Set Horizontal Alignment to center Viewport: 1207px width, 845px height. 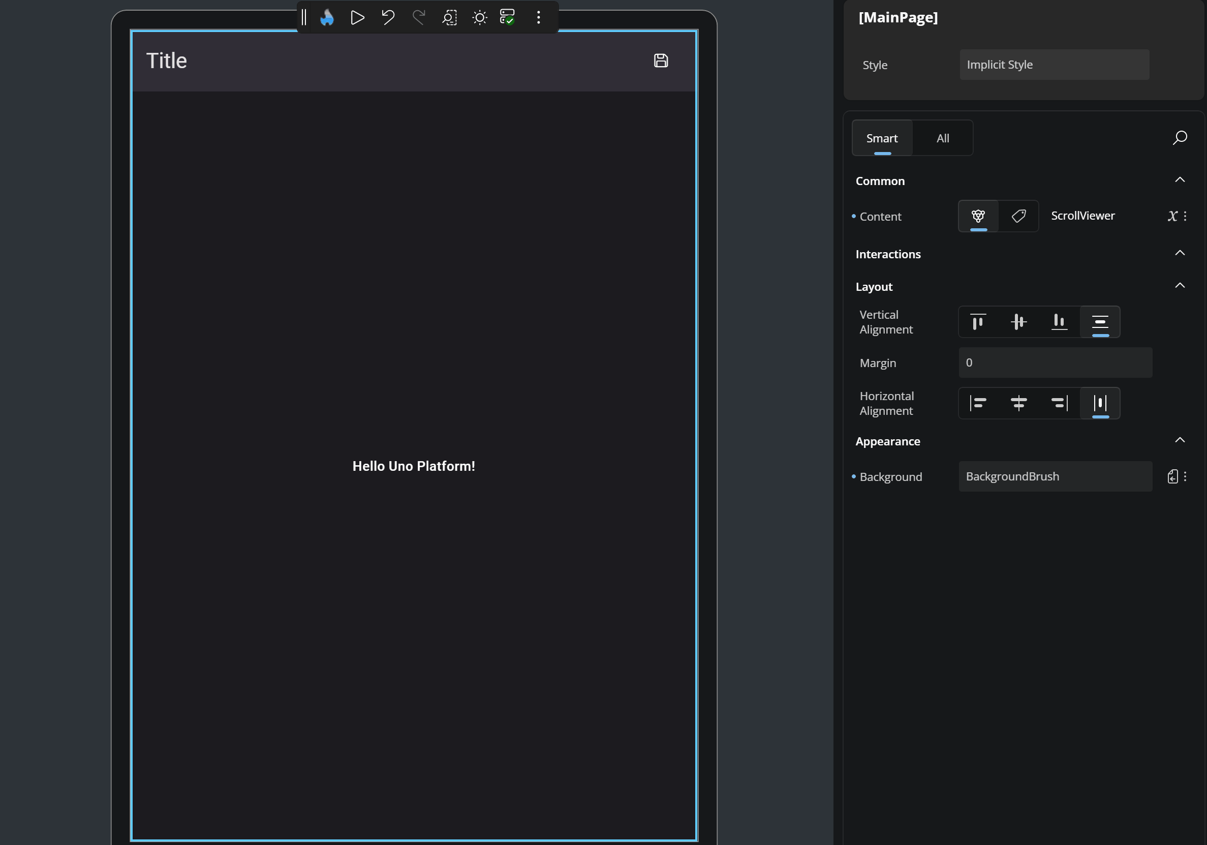(x=1019, y=403)
